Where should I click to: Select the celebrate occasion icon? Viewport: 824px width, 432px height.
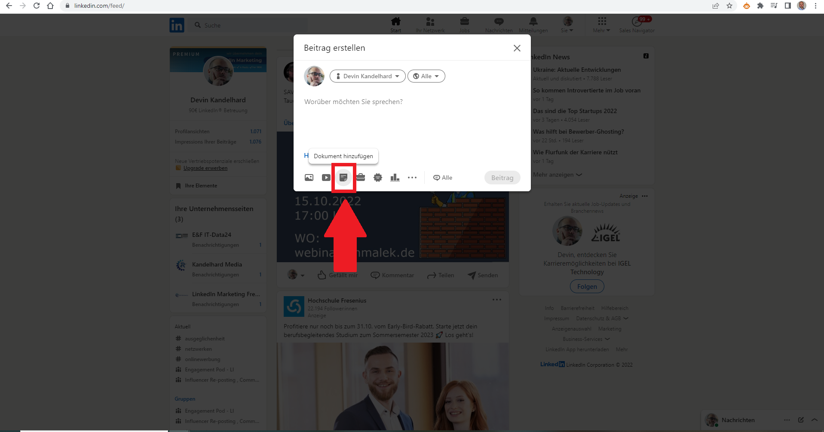coord(378,177)
